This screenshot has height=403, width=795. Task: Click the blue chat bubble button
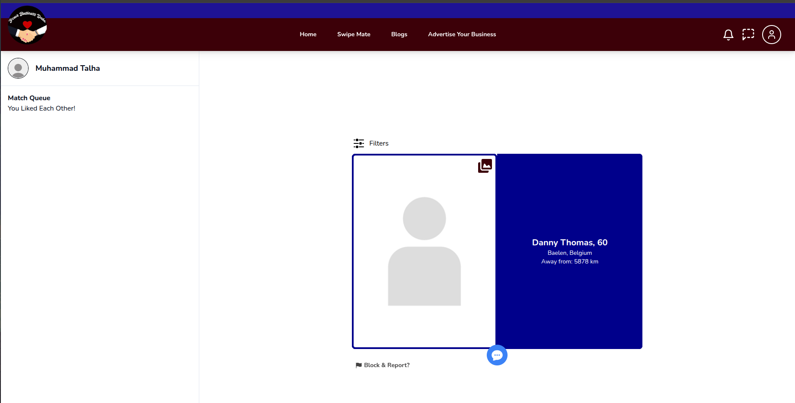[x=497, y=355]
